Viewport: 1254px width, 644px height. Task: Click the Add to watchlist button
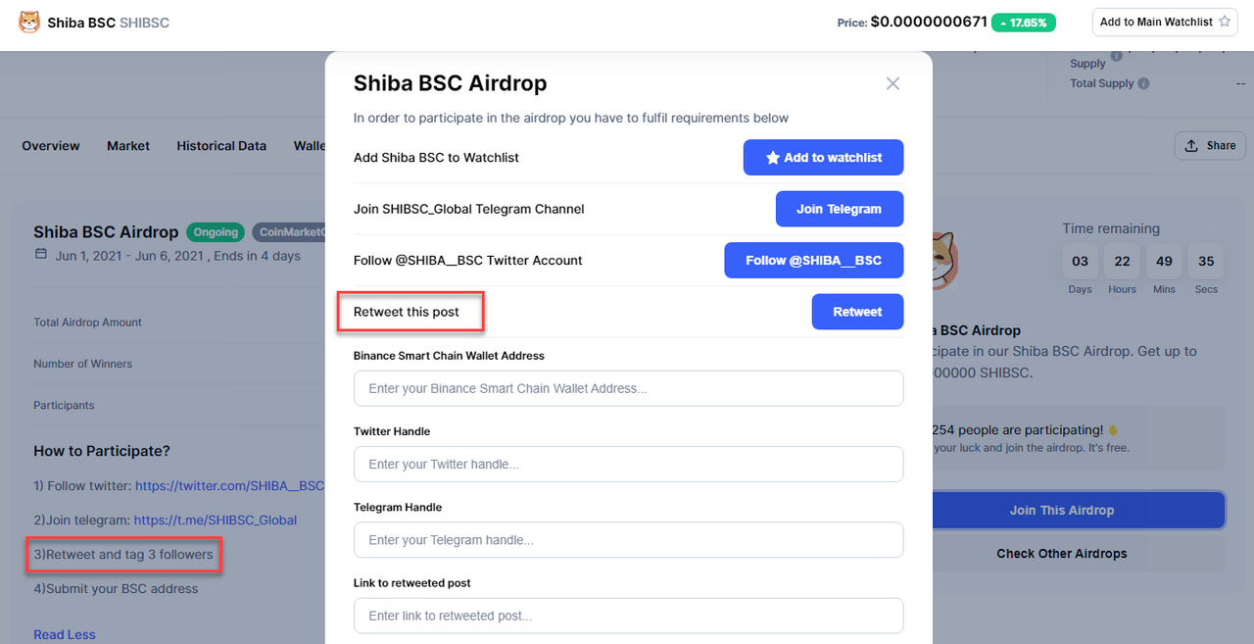click(823, 157)
